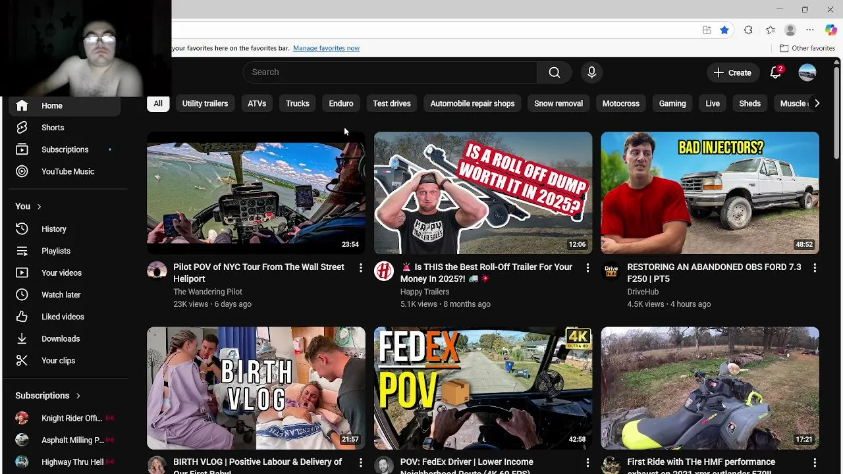
Task: Open options for Roll-Off Trailer video
Action: 587,268
